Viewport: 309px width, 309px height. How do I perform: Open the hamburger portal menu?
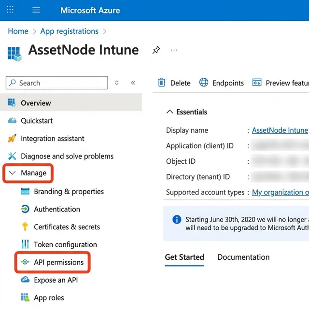coord(36,10)
